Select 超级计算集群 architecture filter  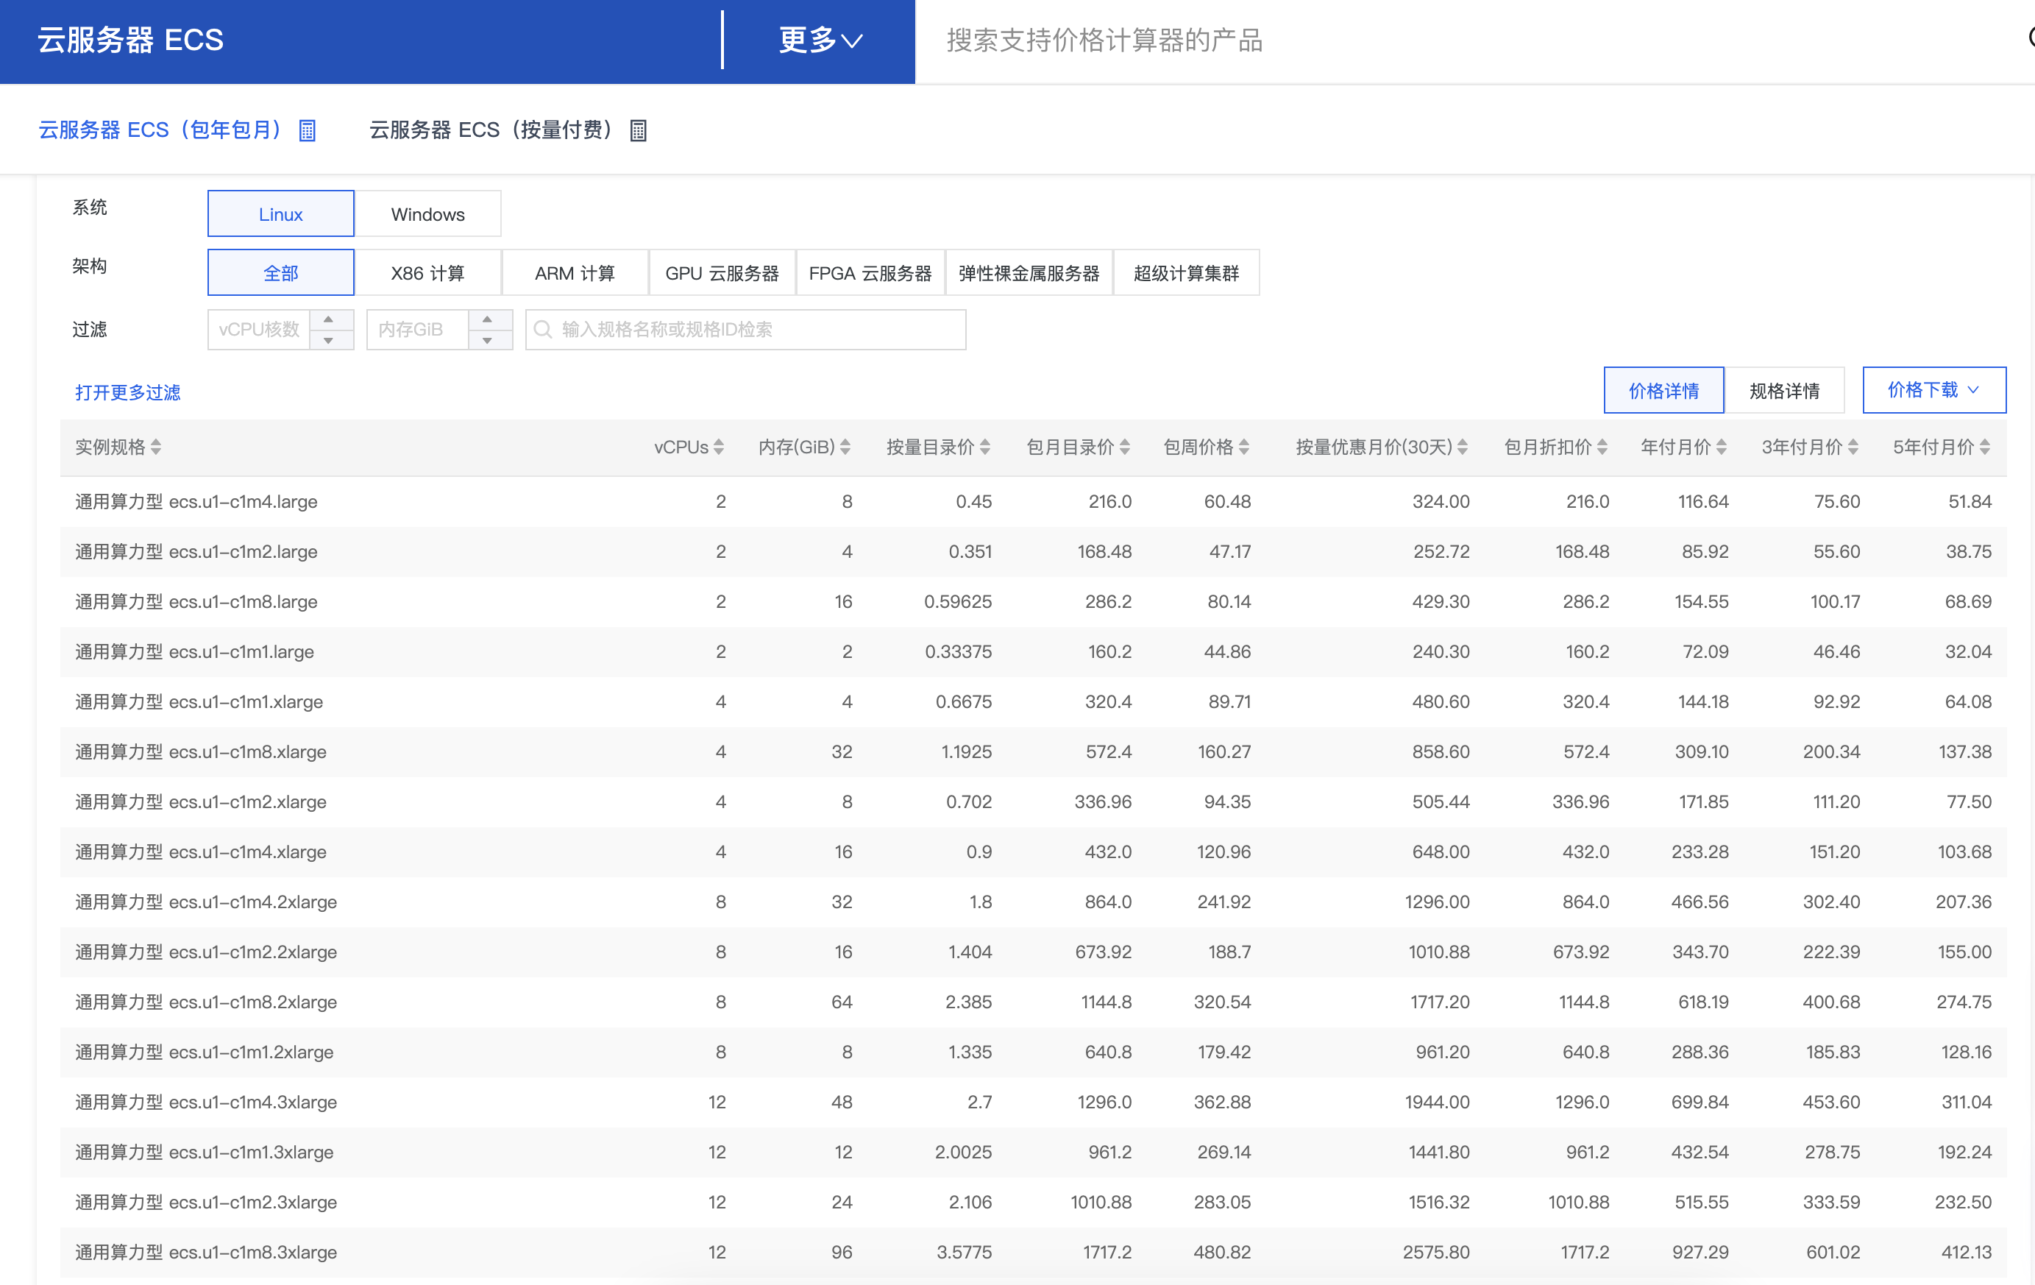point(1186,273)
